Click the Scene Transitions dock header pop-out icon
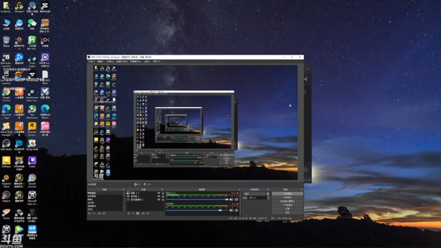 tap(268, 190)
